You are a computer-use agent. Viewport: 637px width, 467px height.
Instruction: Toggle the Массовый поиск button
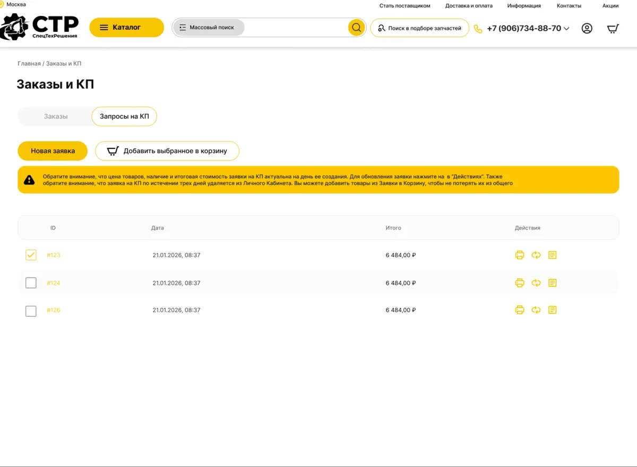209,28
